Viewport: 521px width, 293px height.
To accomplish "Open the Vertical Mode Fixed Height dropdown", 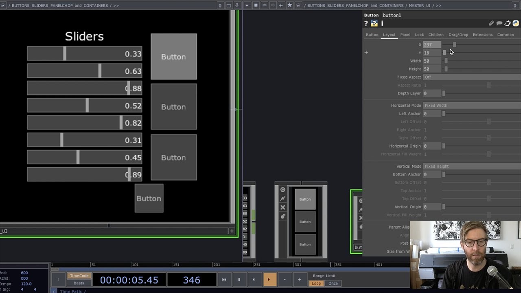I will coord(471,166).
